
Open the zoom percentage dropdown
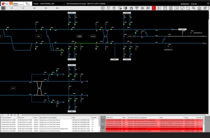pos(6,115)
